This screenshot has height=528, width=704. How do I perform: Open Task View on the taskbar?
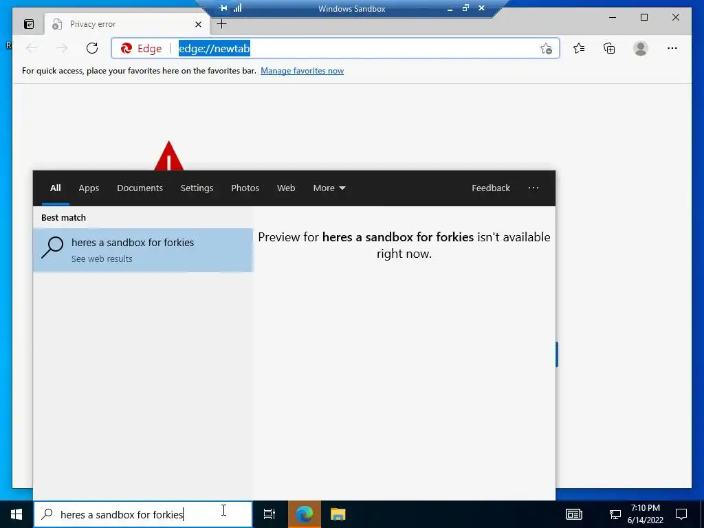pyautogui.click(x=269, y=514)
